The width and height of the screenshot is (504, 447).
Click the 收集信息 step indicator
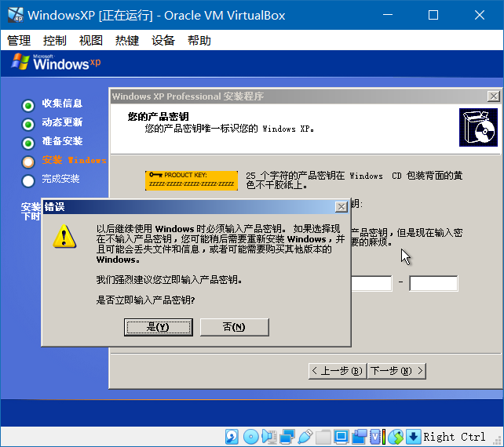click(28, 105)
